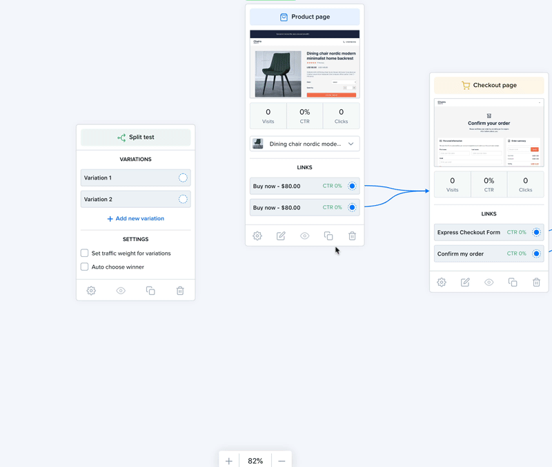Delete the Product page card

352,236
